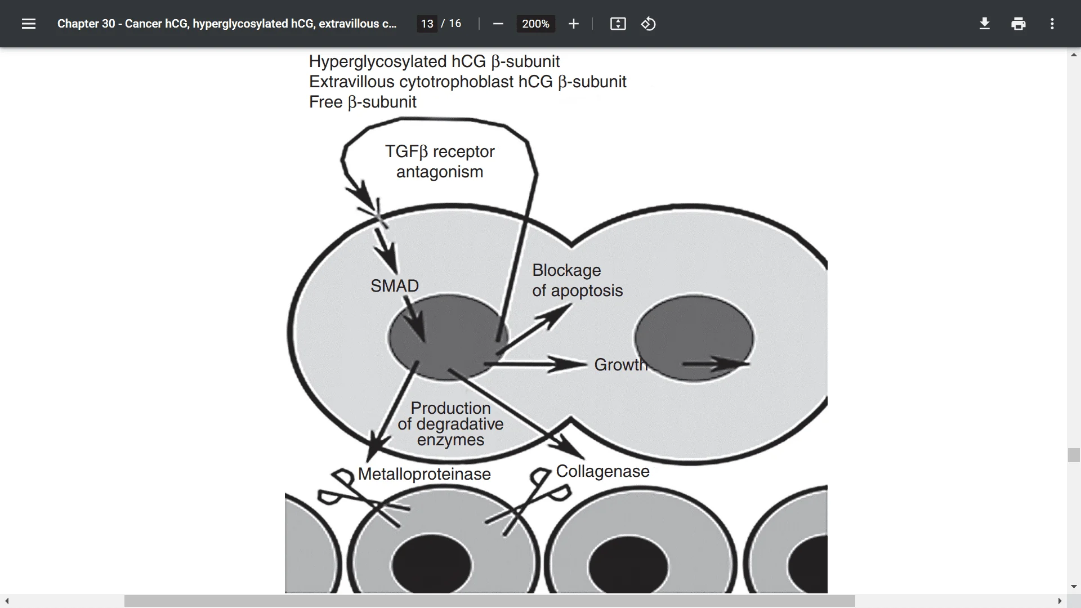Open the sidebar hamburger menu
Screen dimensions: 1081x608
pyautogui.click(x=29, y=24)
